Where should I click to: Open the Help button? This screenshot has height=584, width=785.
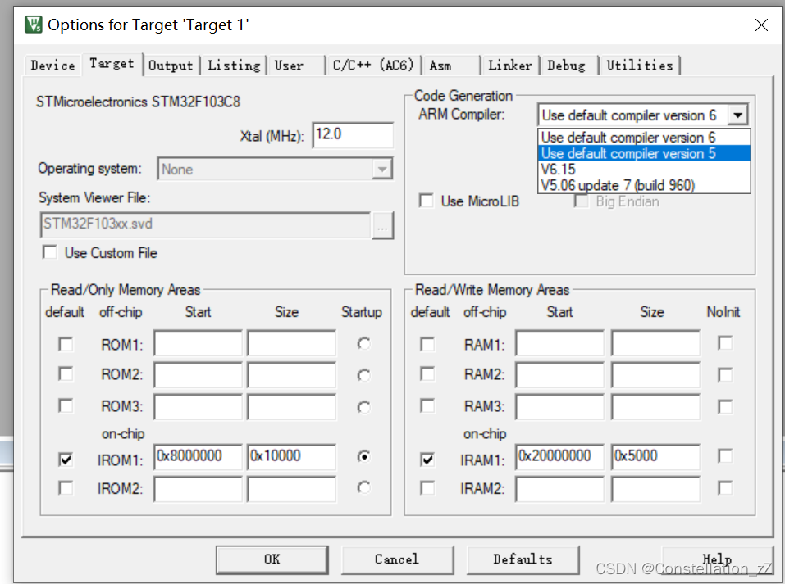718,559
